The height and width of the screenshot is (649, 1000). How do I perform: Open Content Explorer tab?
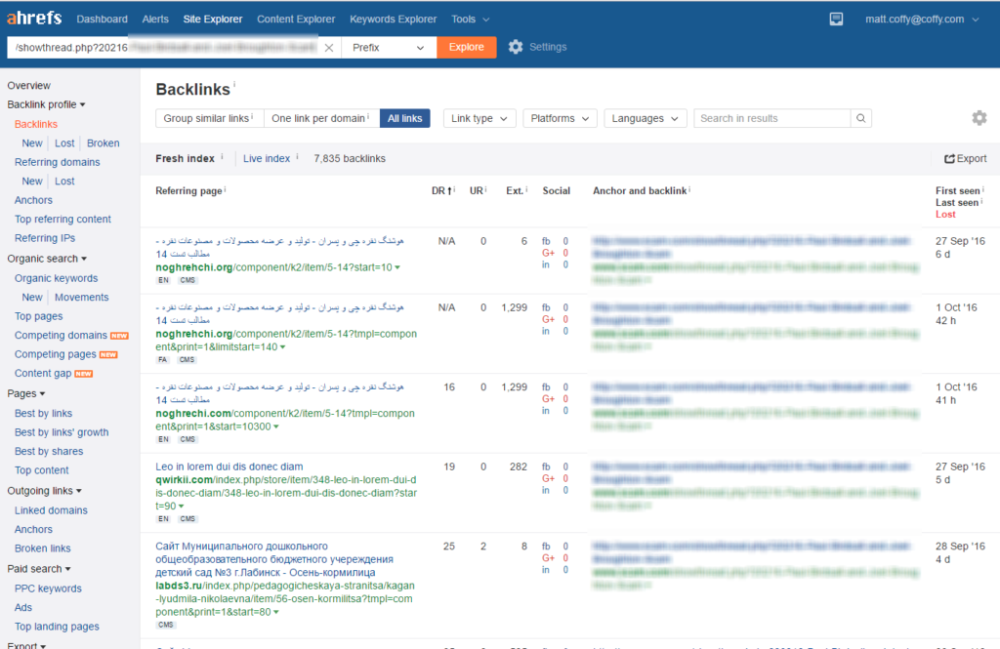point(296,20)
